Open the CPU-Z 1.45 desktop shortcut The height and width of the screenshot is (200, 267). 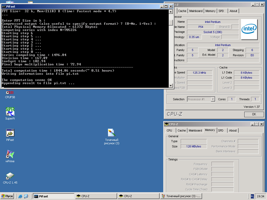click(10, 178)
